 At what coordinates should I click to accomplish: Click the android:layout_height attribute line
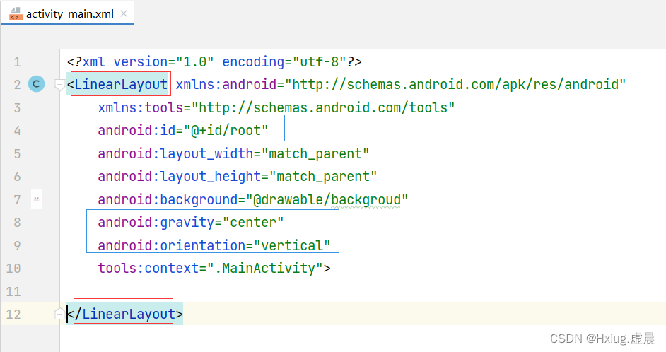point(238,176)
